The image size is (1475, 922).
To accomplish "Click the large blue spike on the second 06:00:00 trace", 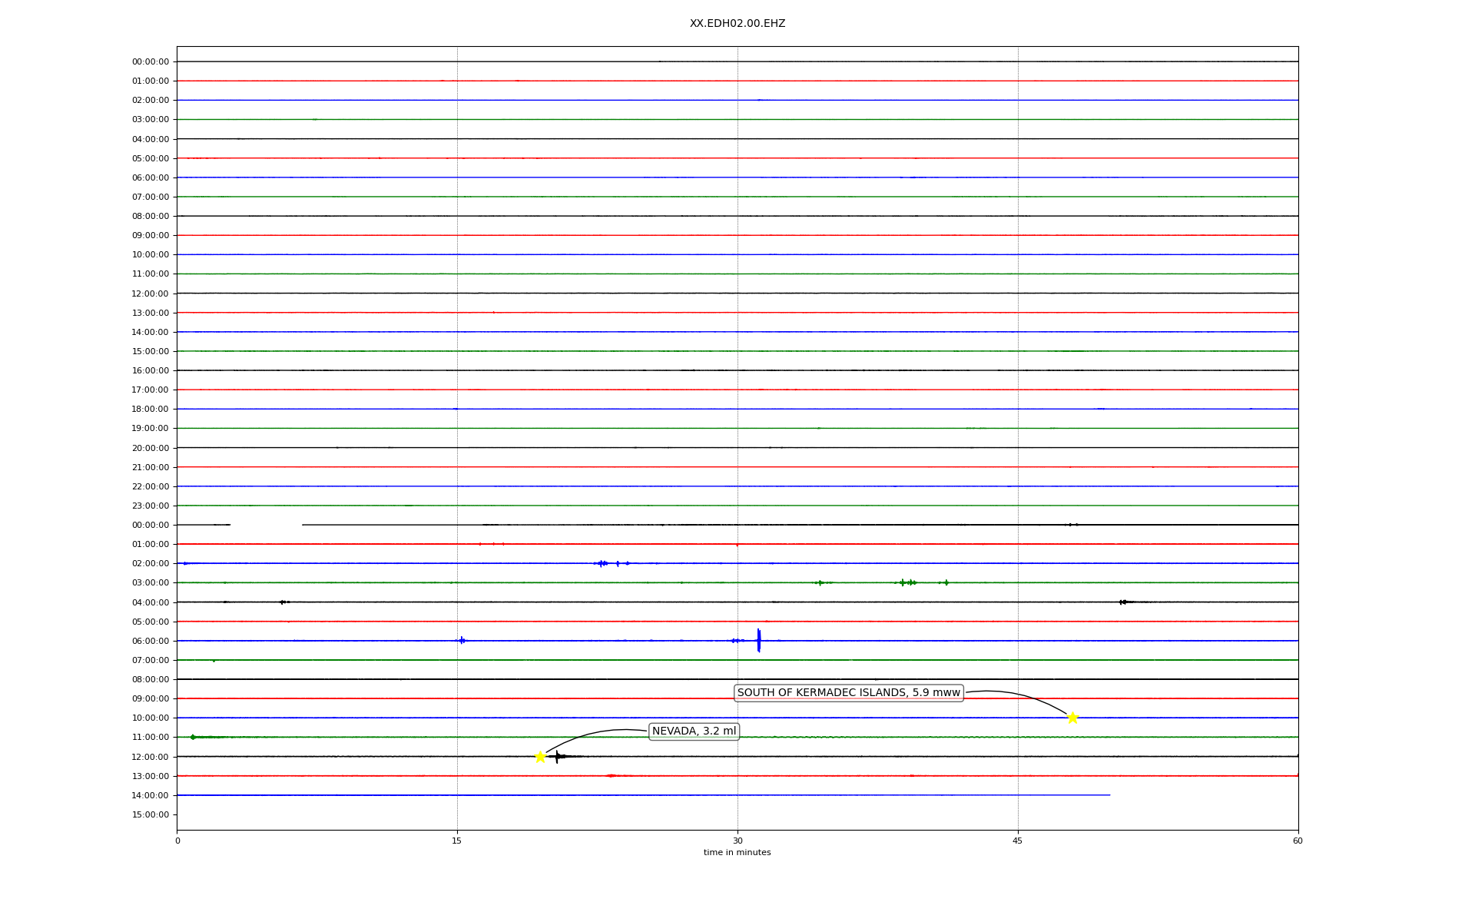I will coord(758,640).
